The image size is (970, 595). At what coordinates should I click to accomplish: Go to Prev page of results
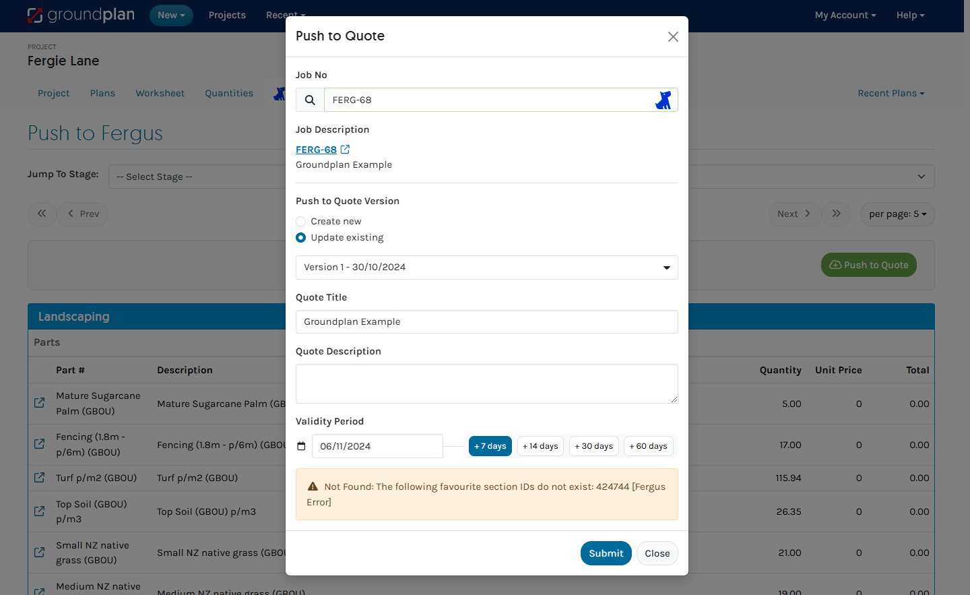[82, 214]
